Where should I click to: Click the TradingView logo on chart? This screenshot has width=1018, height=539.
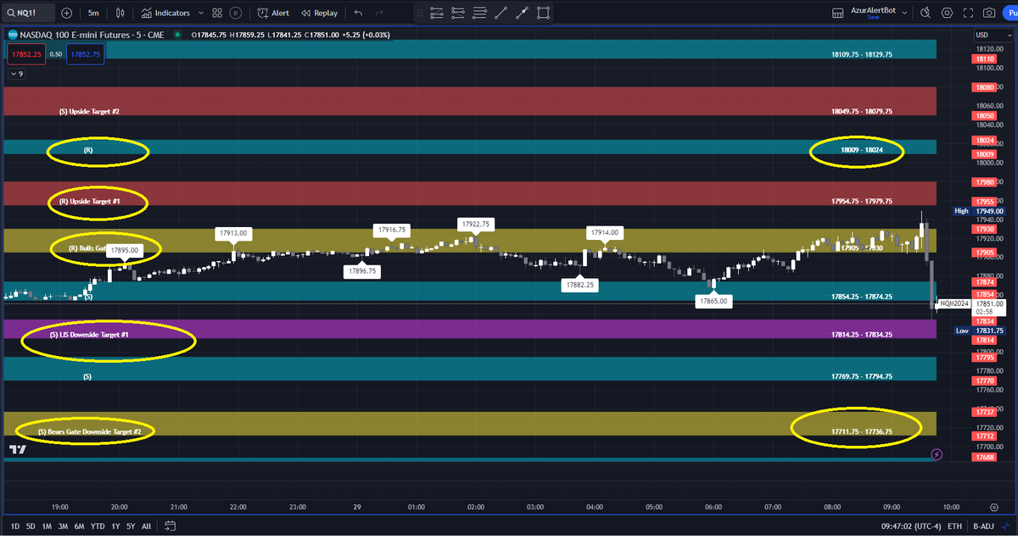(x=17, y=450)
